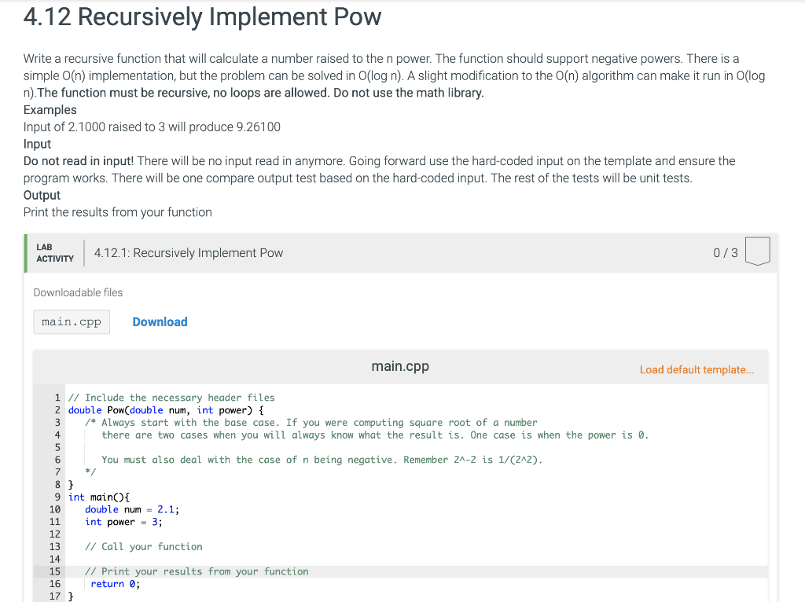Click line number 2 beside the Pow definition
The image size is (805, 602).
click(x=56, y=409)
